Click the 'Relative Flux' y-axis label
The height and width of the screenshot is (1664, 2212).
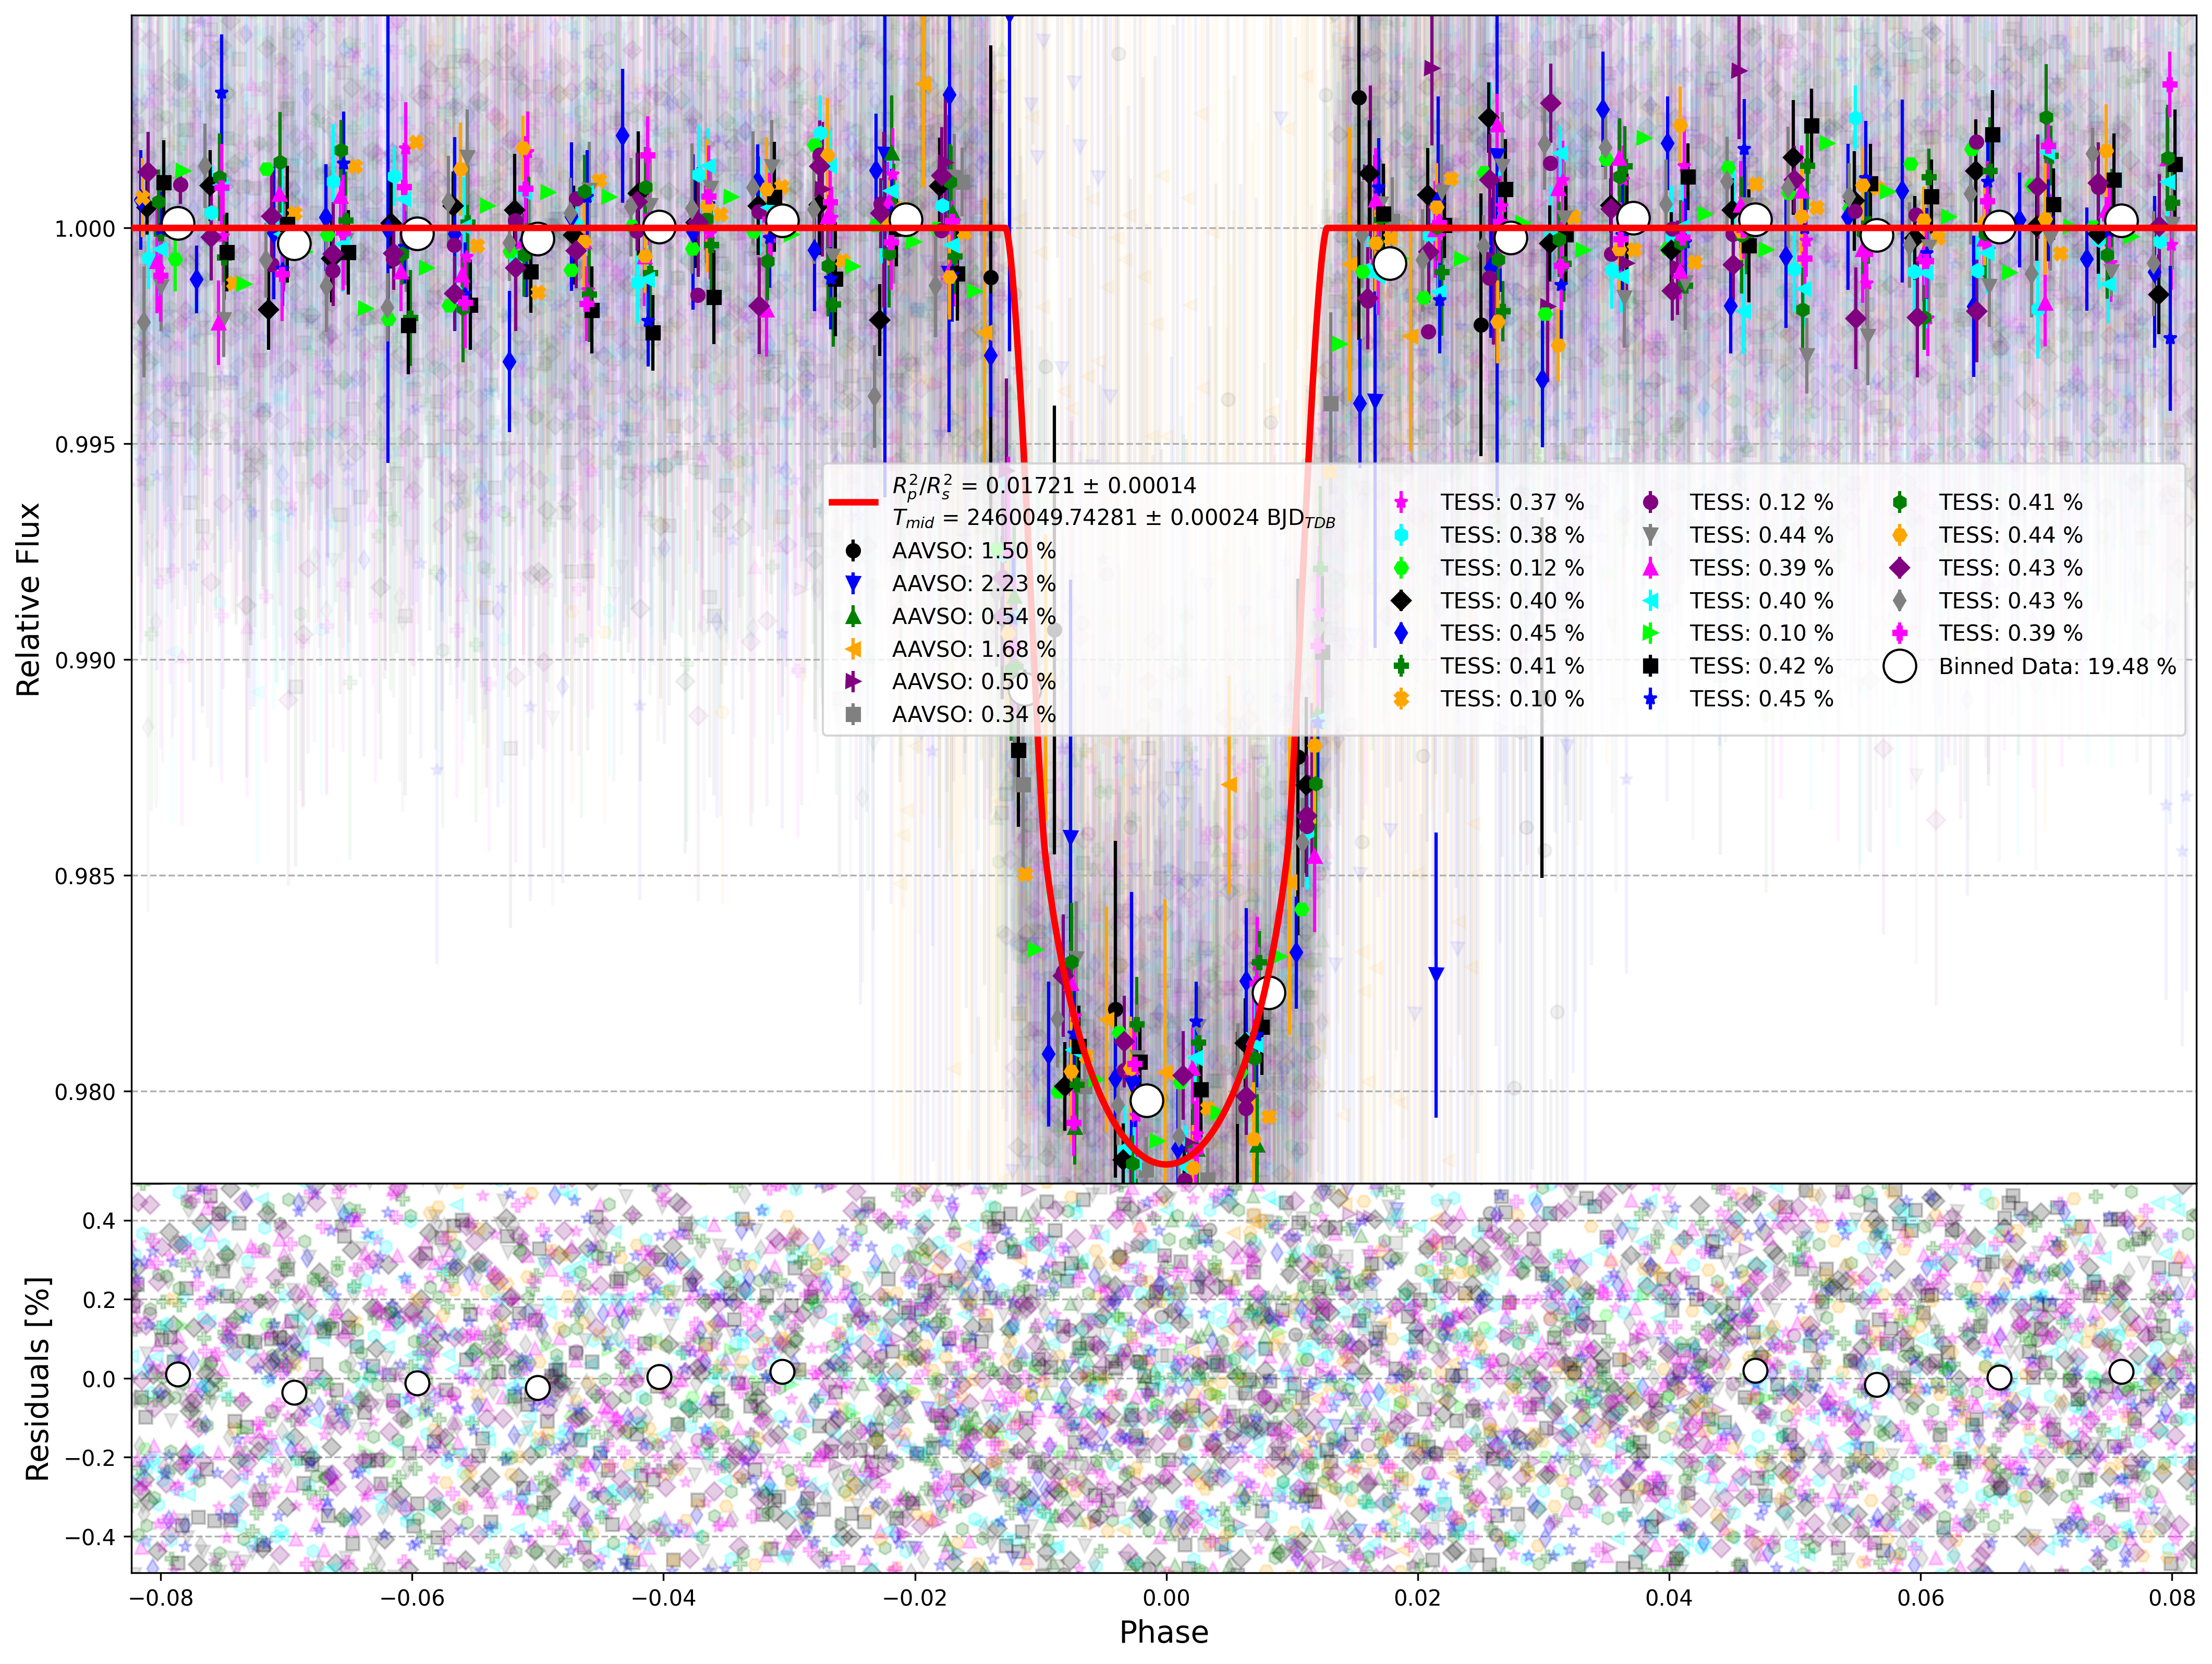point(28,599)
